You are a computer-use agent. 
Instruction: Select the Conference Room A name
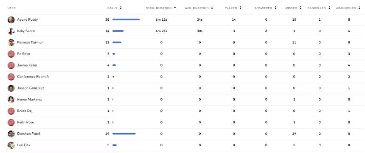tap(33, 76)
